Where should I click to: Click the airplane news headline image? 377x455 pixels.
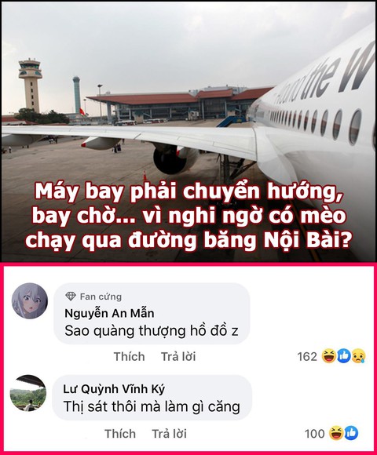point(188,132)
